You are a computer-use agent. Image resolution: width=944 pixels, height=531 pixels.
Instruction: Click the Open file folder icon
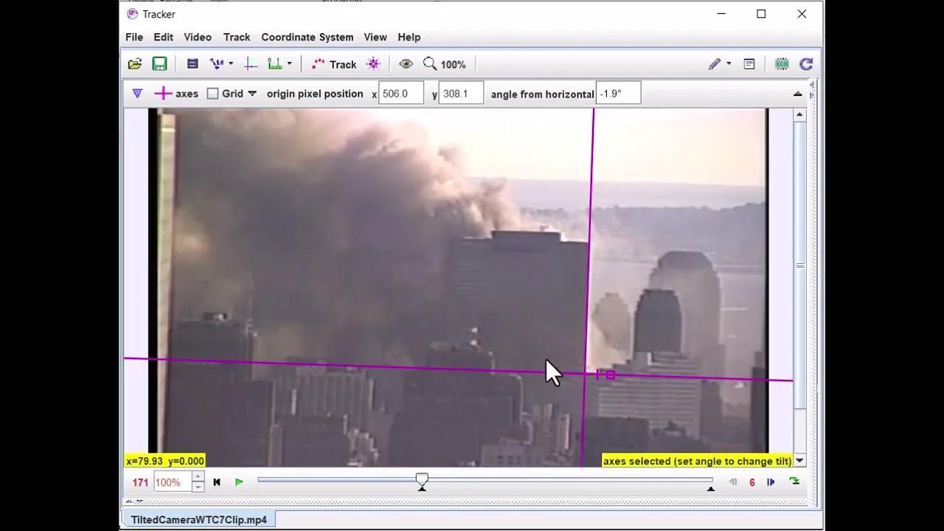point(135,64)
